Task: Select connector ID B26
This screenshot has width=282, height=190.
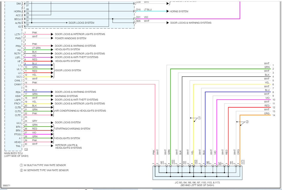Action: [x=138, y=21]
